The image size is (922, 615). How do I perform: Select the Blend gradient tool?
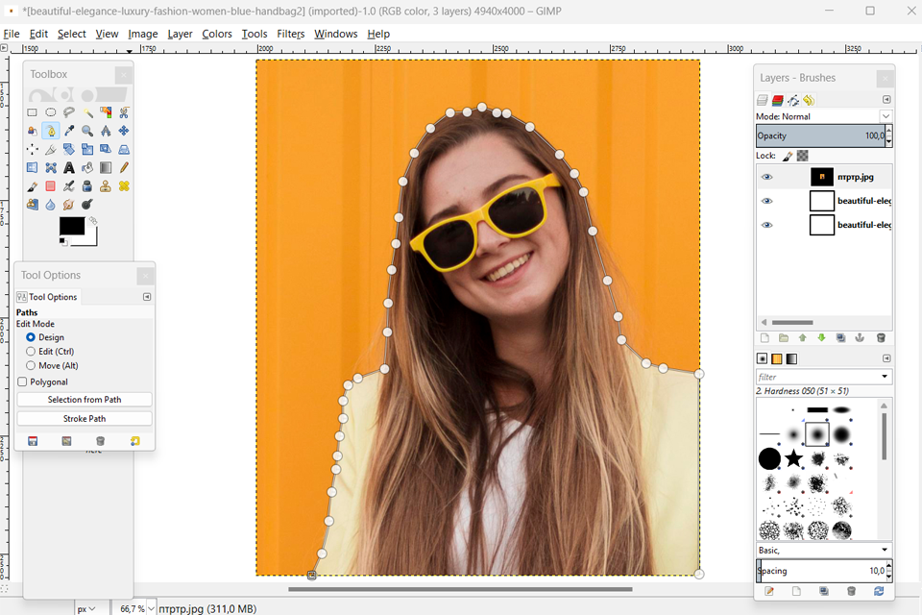(x=106, y=168)
